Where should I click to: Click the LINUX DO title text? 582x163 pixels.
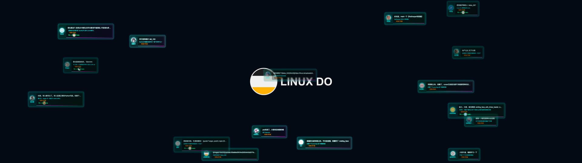pyautogui.click(x=306, y=82)
